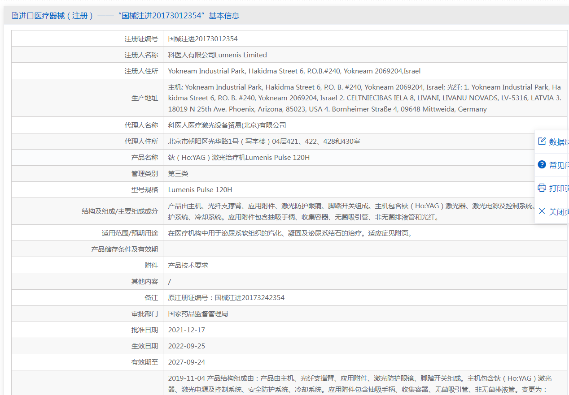Image resolution: width=569 pixels, height=395 pixels.
Task: Select the 2019-11-04 change record text
Action: tap(360, 384)
